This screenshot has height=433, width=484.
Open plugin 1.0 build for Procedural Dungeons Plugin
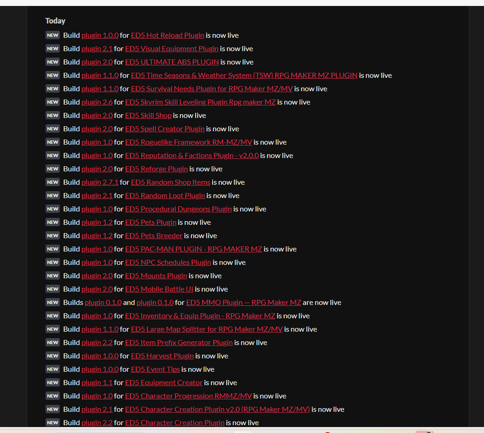click(97, 209)
